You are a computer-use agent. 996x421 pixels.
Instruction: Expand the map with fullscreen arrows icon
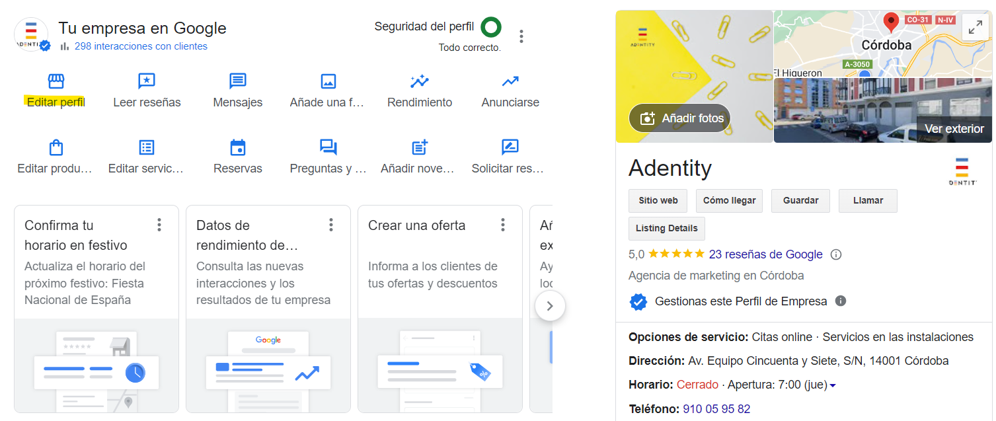(x=975, y=27)
